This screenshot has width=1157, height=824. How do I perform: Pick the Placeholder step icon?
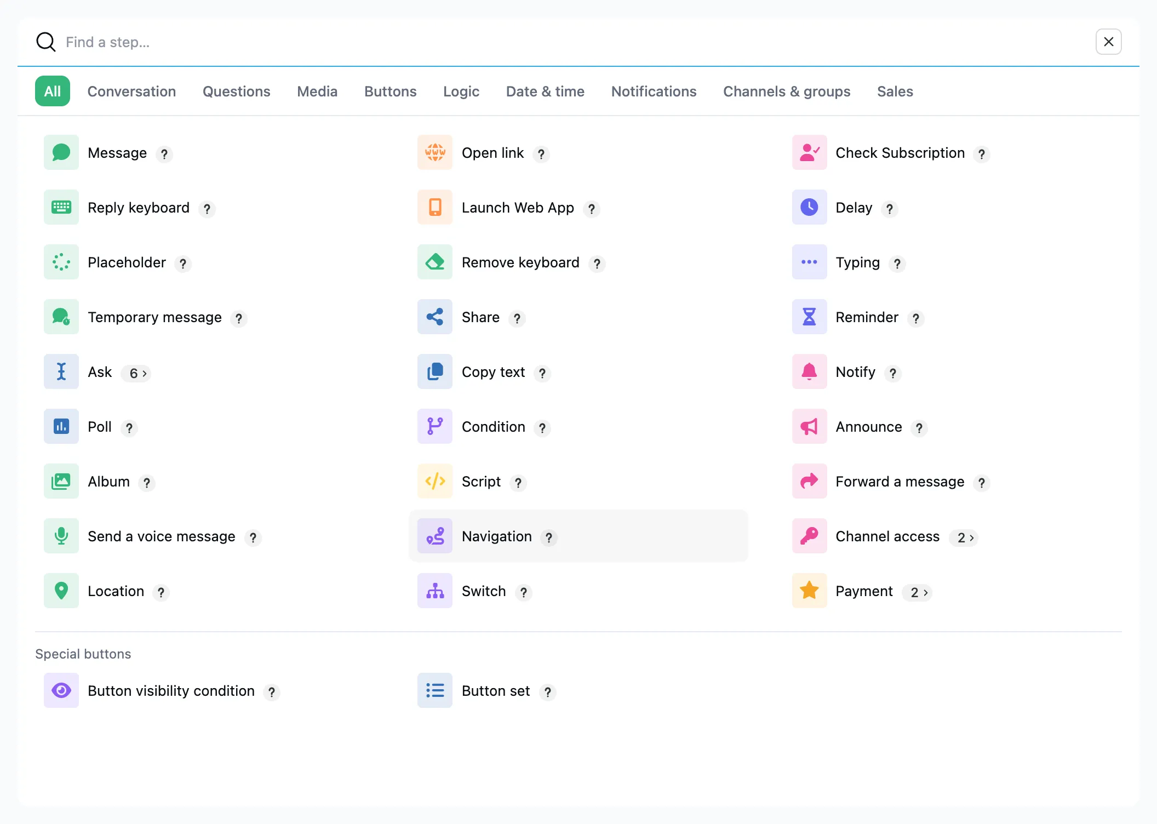(61, 262)
